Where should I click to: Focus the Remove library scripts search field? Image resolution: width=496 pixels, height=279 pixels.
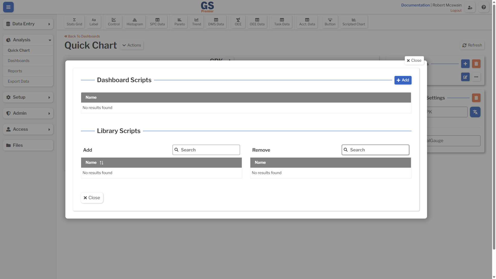click(x=375, y=150)
